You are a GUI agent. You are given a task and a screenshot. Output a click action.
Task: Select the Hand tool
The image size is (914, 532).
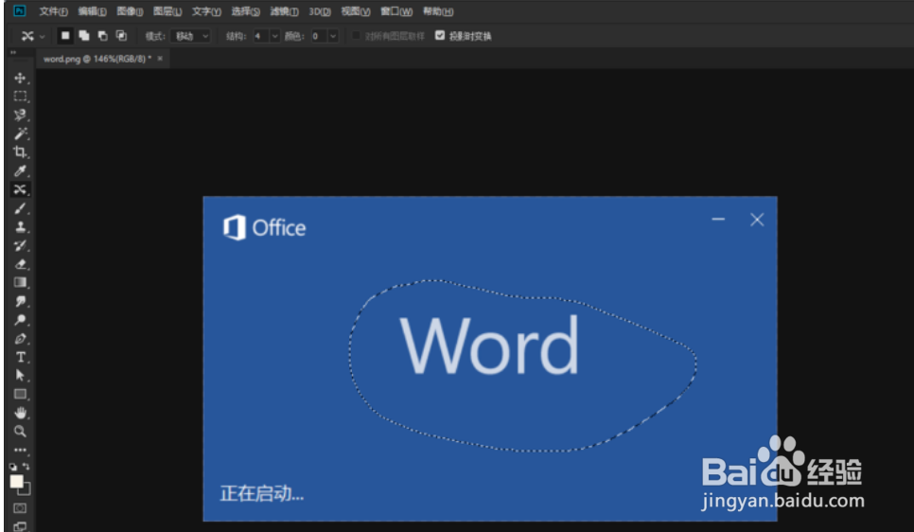click(x=21, y=413)
